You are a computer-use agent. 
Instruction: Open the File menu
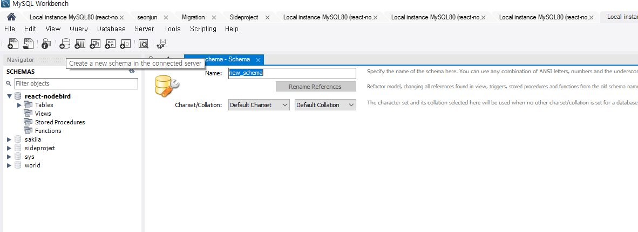9,29
